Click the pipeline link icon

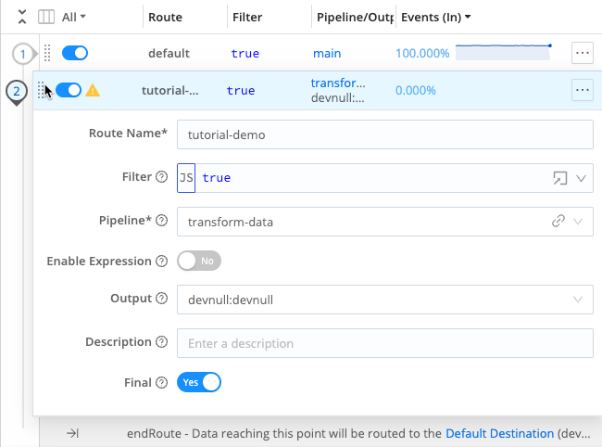click(558, 222)
